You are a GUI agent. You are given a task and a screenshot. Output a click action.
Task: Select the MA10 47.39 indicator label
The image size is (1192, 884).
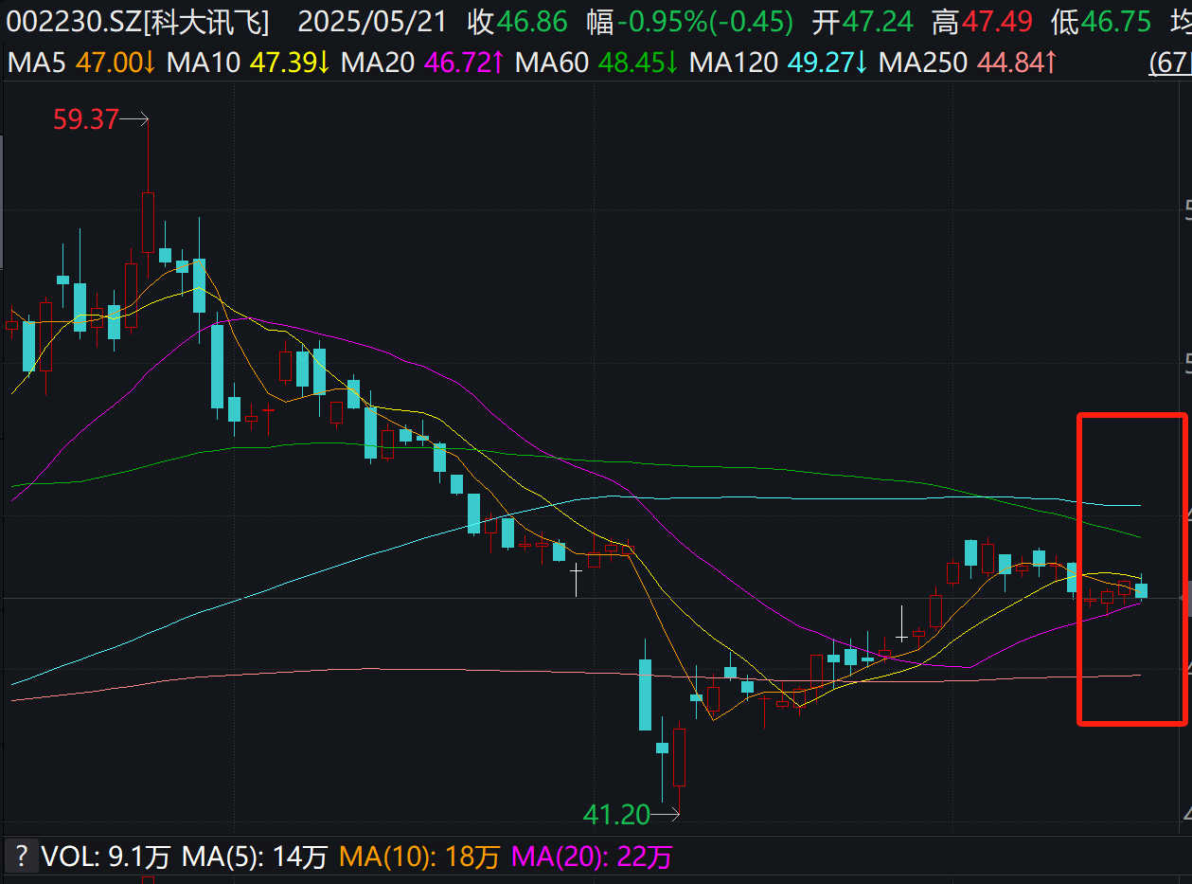[x=249, y=63]
